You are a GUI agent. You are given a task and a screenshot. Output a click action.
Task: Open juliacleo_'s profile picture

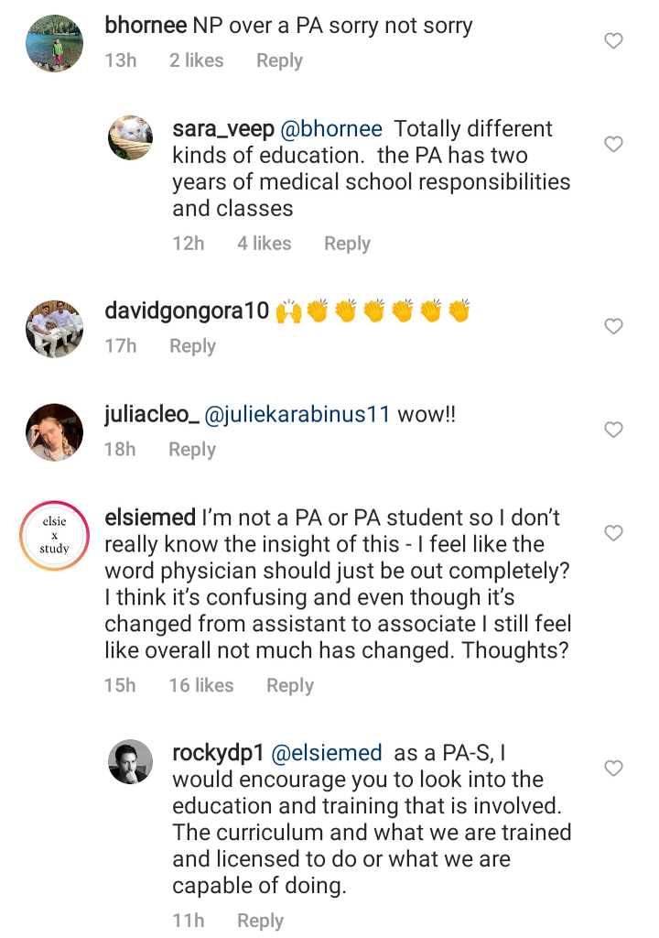click(x=54, y=431)
